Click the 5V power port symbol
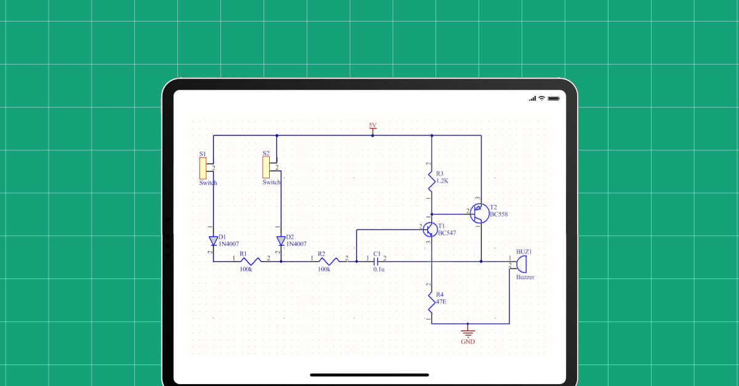 373,131
